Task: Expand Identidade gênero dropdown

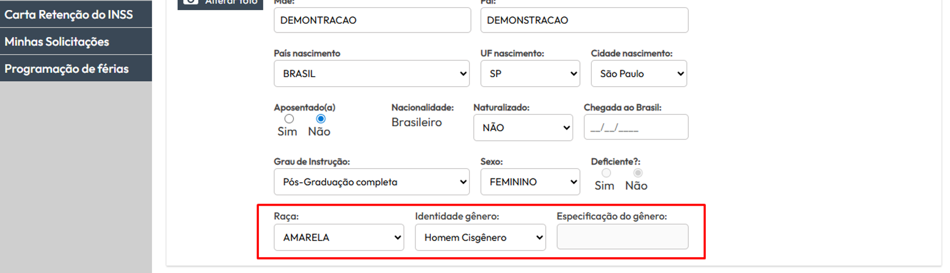Action: coord(480,237)
